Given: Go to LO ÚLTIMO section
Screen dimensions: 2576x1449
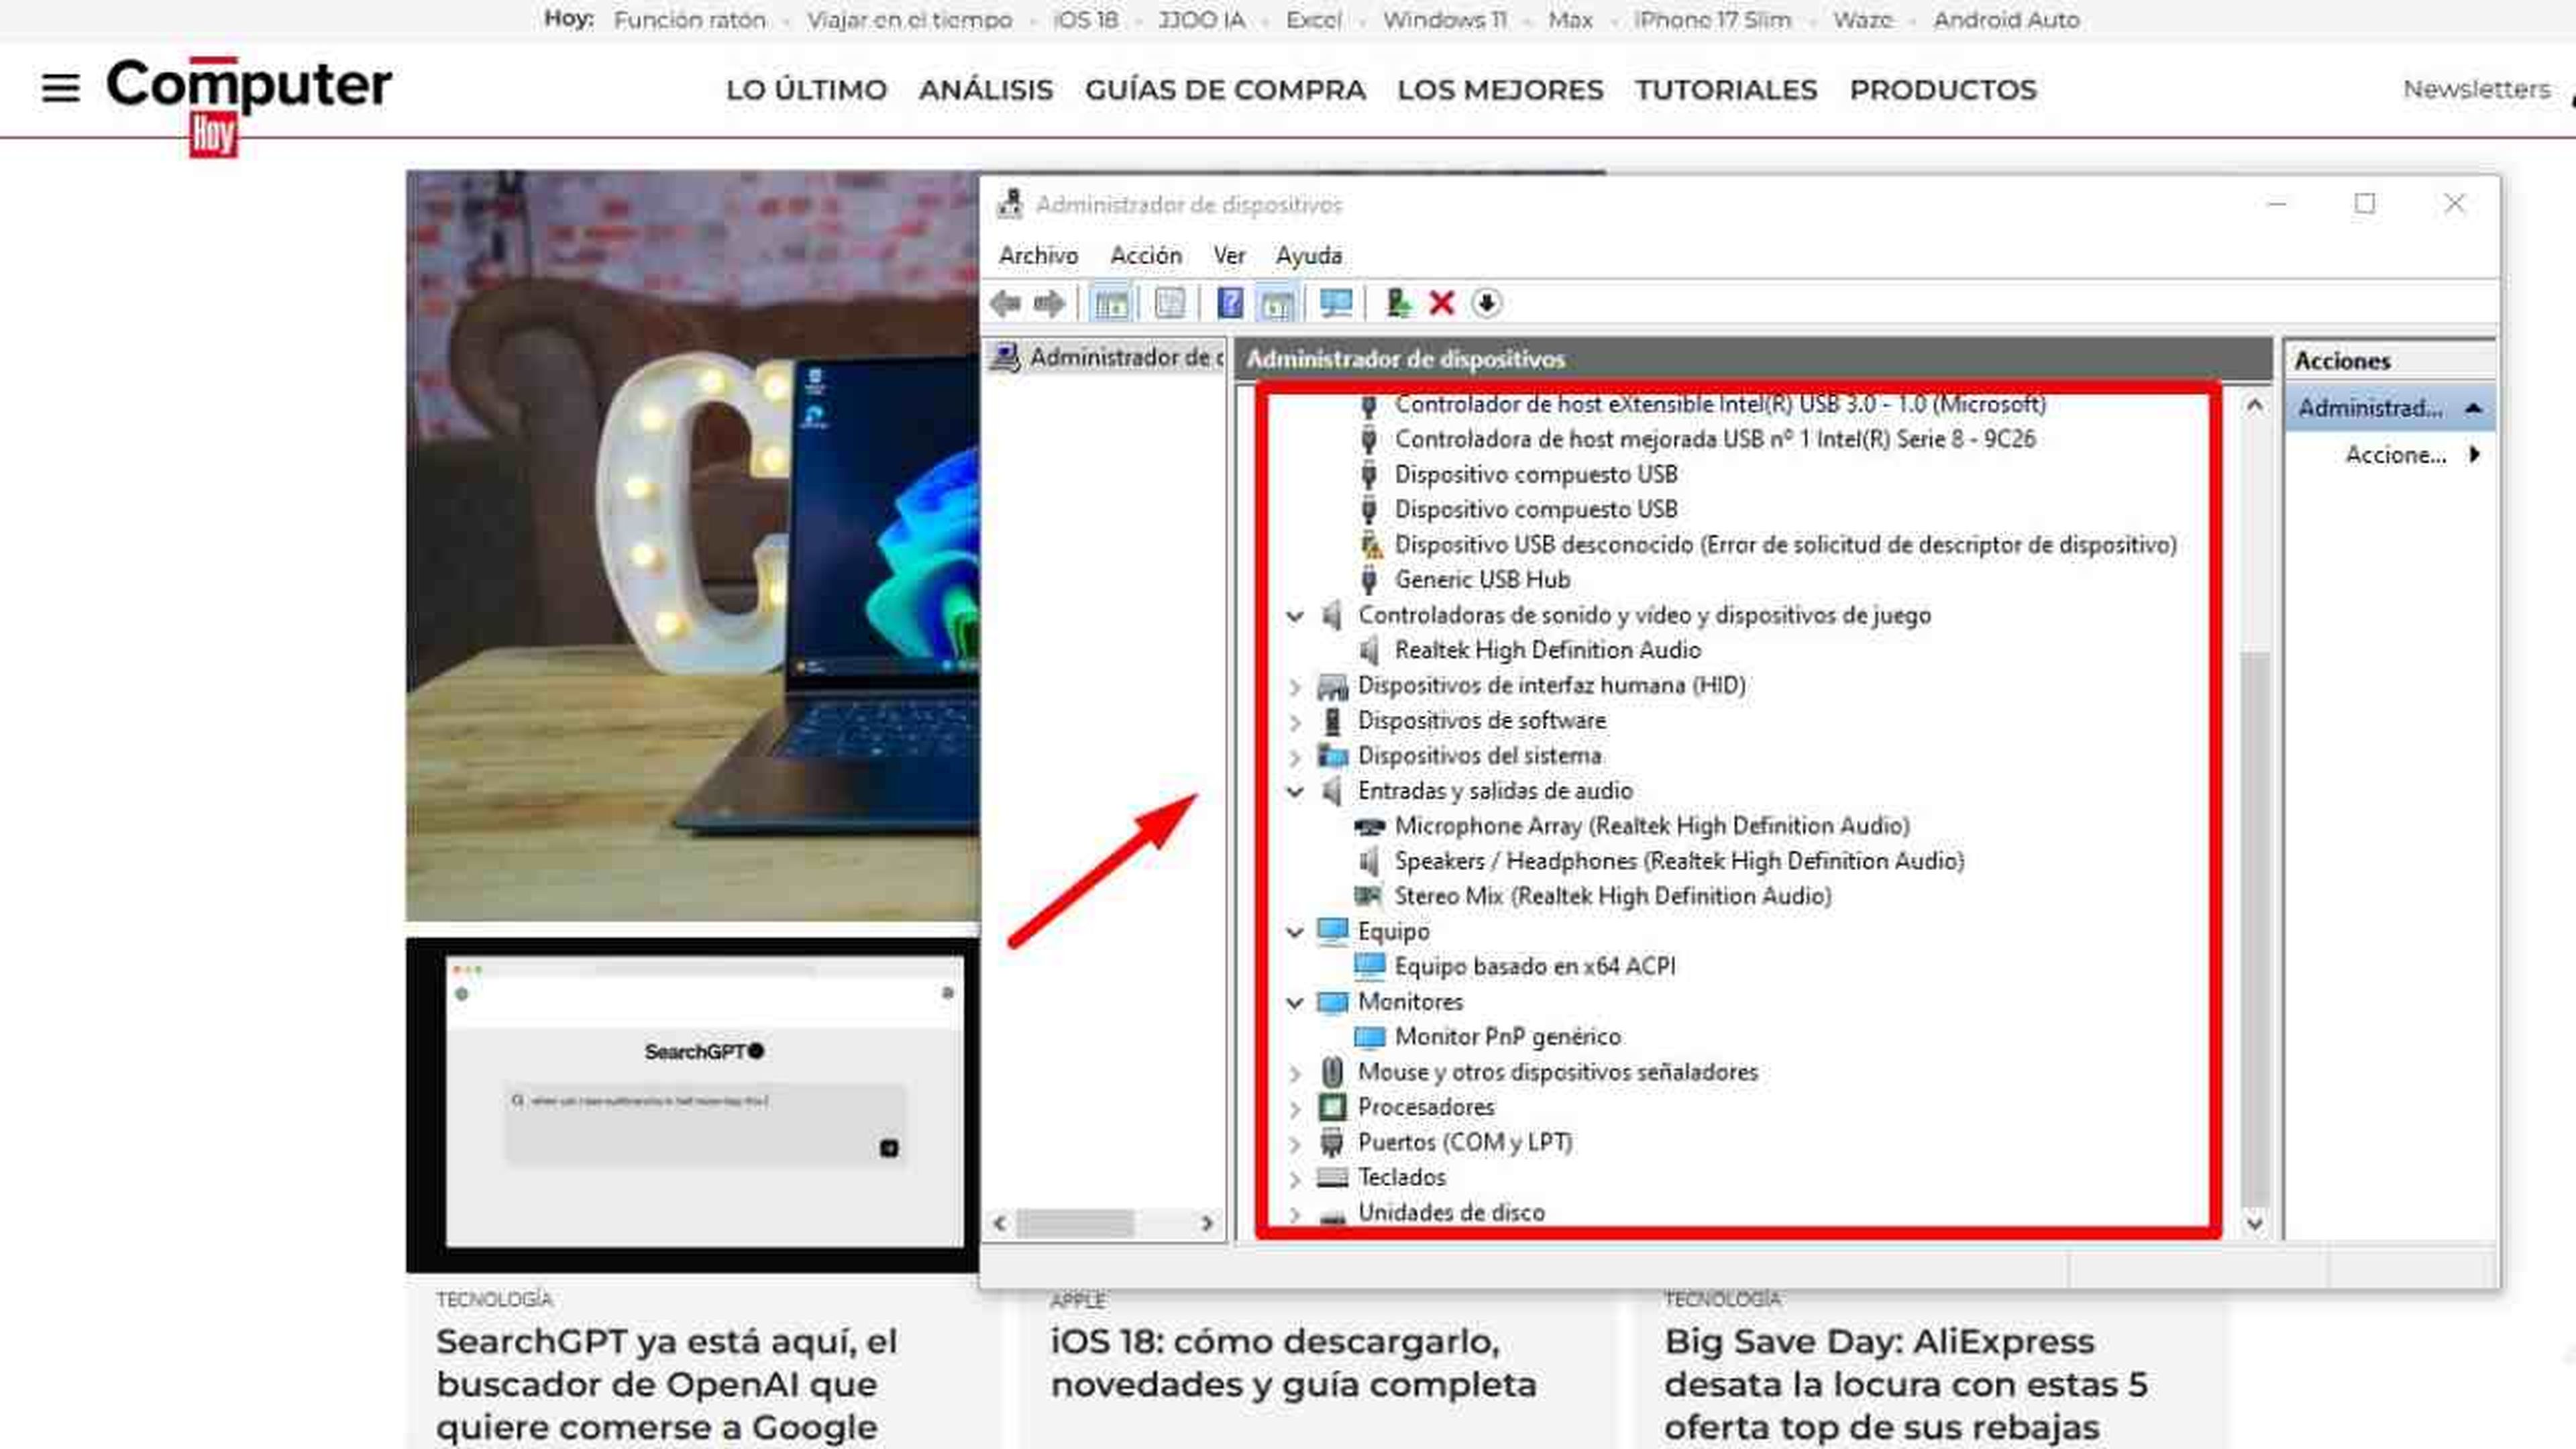Looking at the screenshot, I should click(x=806, y=90).
